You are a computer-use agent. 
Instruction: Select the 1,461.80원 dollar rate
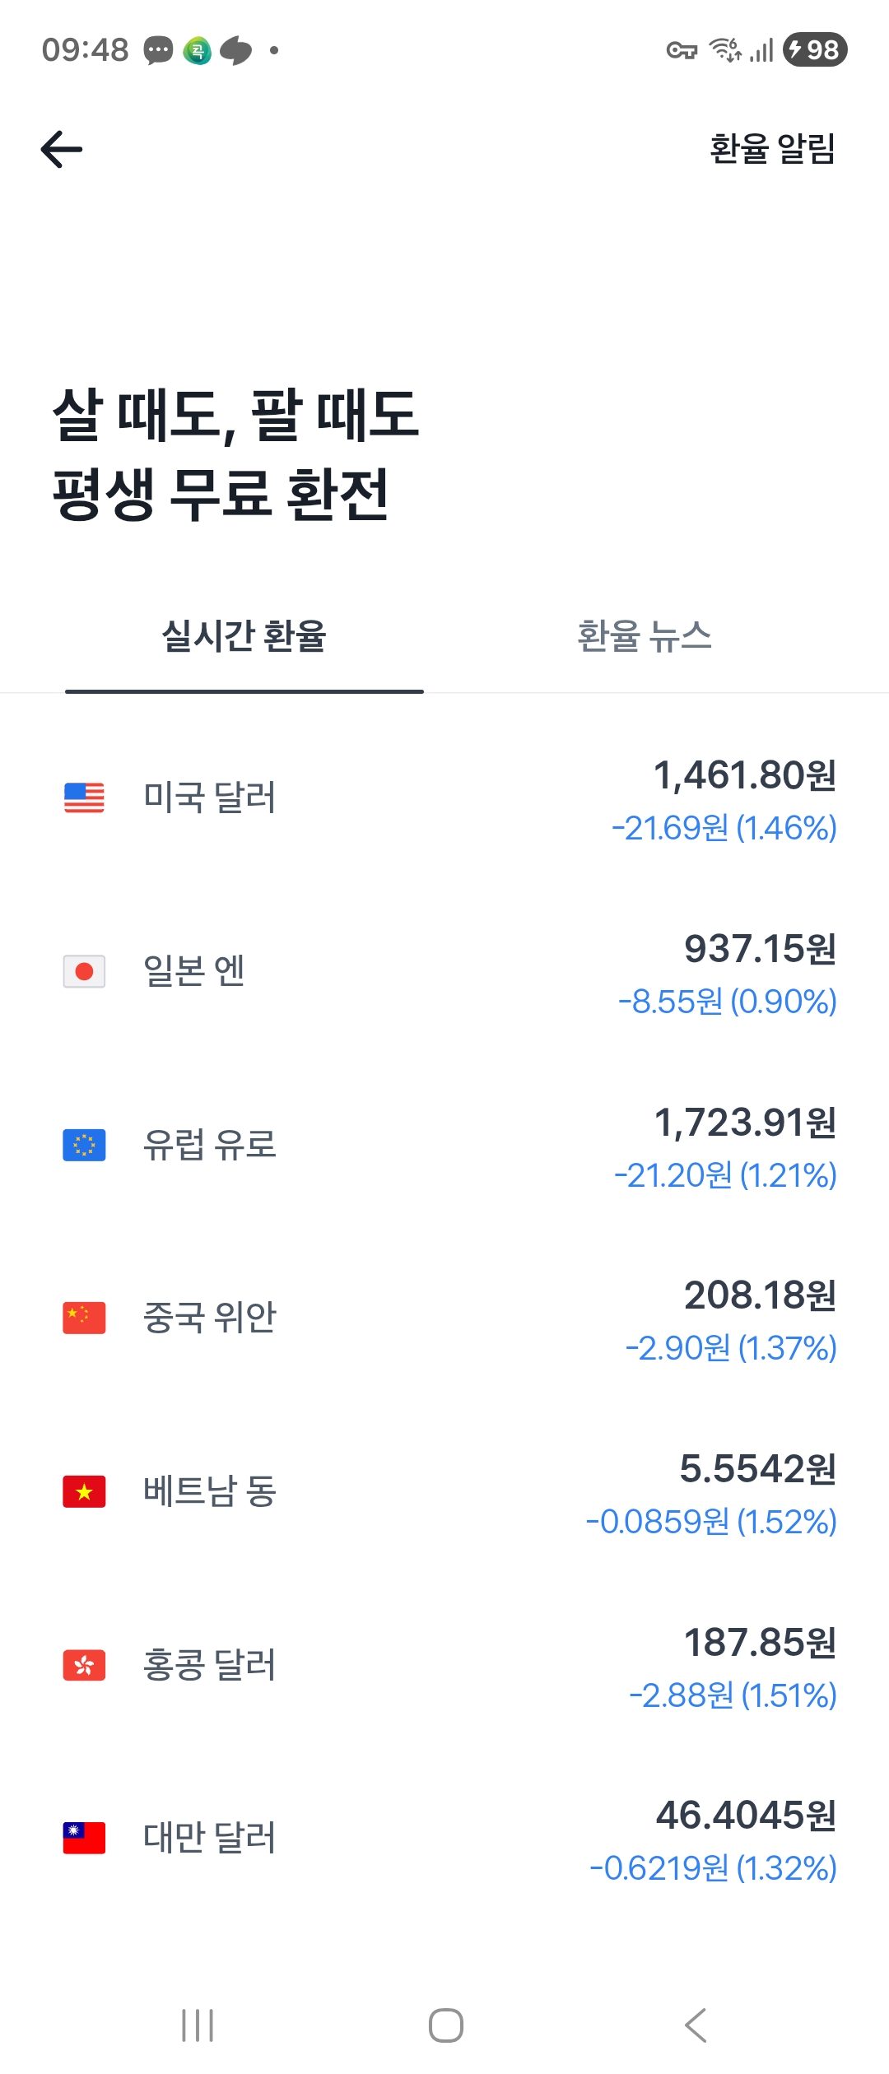click(x=744, y=775)
